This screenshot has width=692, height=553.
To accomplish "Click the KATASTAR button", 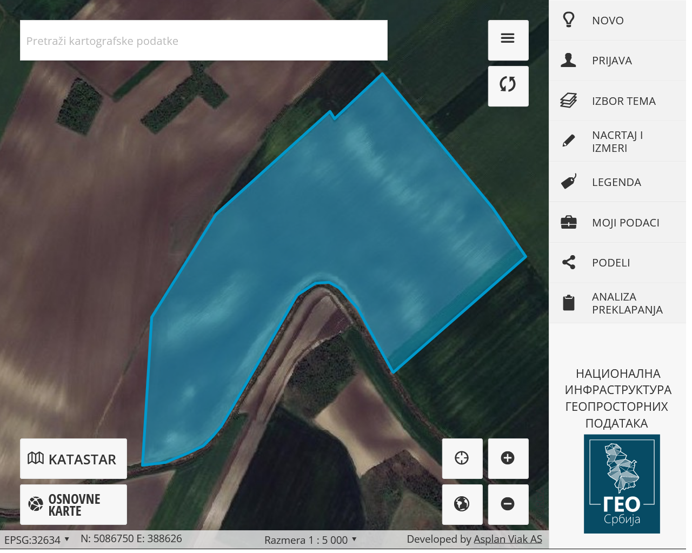I will click(x=74, y=459).
